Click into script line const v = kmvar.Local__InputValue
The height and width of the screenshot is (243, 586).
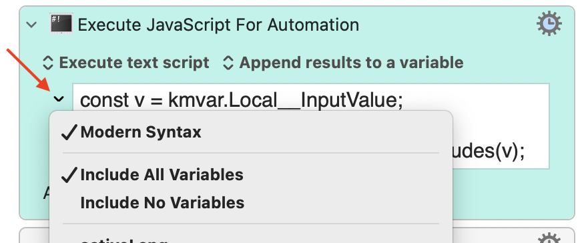pos(242,100)
